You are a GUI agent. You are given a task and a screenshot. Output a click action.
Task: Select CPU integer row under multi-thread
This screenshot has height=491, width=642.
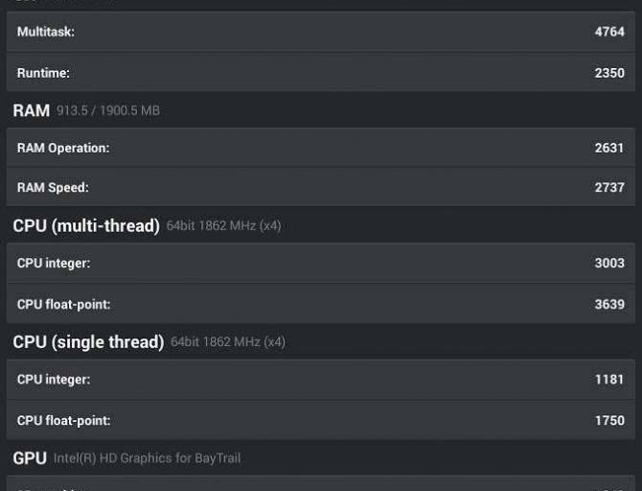(321, 263)
